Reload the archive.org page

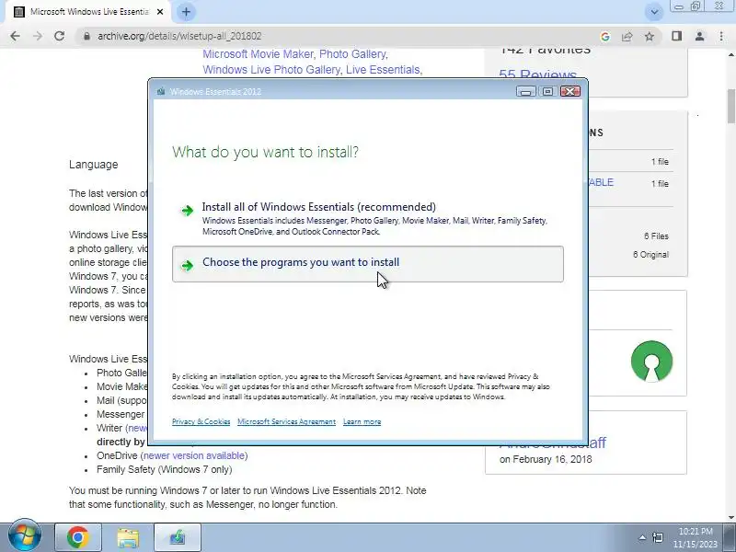click(x=59, y=36)
